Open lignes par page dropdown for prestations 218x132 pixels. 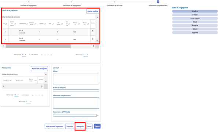click(x=24, y=54)
